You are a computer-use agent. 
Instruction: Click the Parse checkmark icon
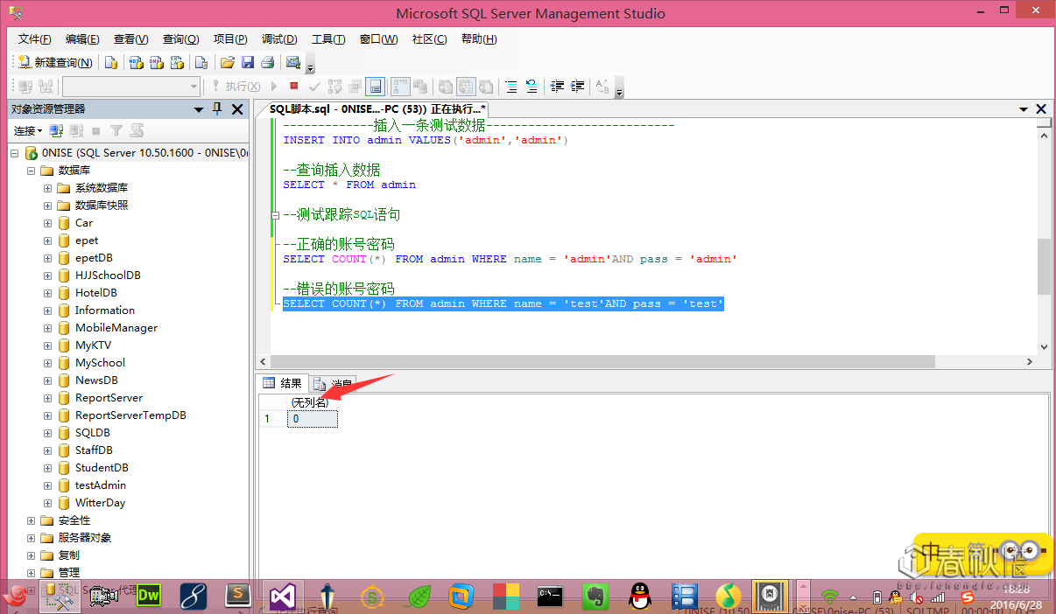point(314,87)
